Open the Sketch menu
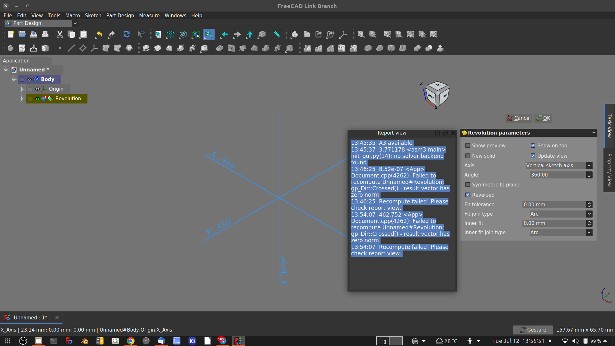Viewport: 615px width, 346px height. 93,15
